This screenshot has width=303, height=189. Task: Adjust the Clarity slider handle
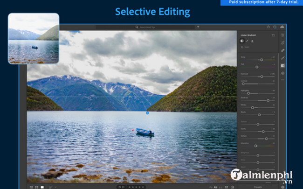pos(263,132)
